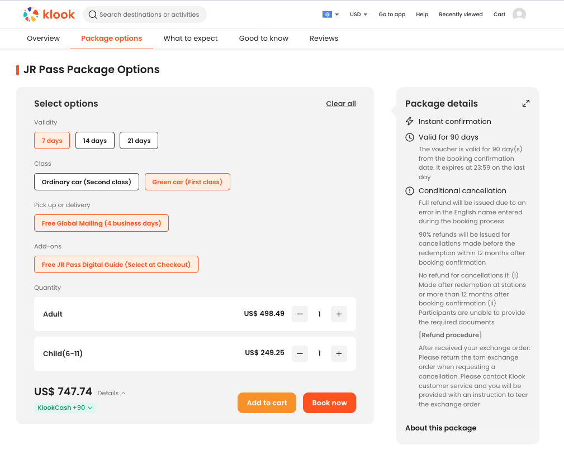
Task: Open the user profile avatar
Action: (519, 15)
